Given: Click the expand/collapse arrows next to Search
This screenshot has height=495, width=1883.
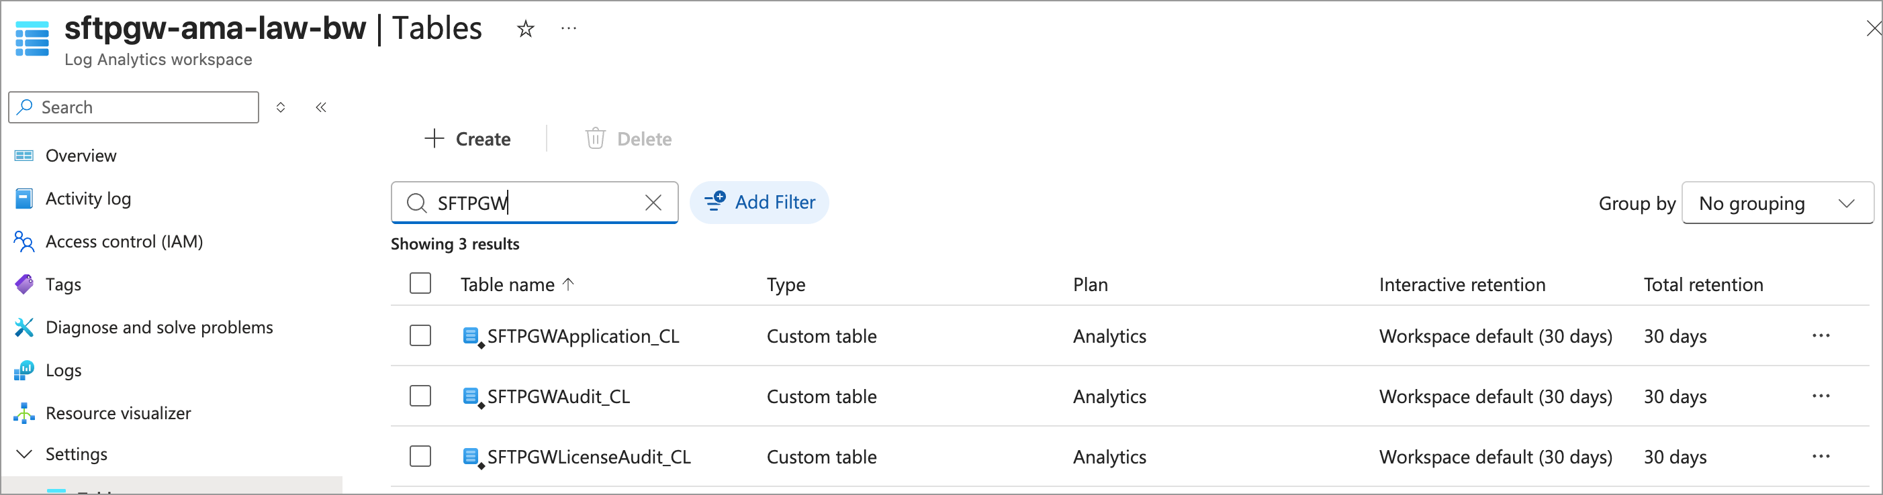Looking at the screenshot, I should [281, 107].
